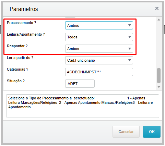This screenshot has height=146, width=165.
Task: Click the partially hidden field above Processamento
Action: coord(70,17)
